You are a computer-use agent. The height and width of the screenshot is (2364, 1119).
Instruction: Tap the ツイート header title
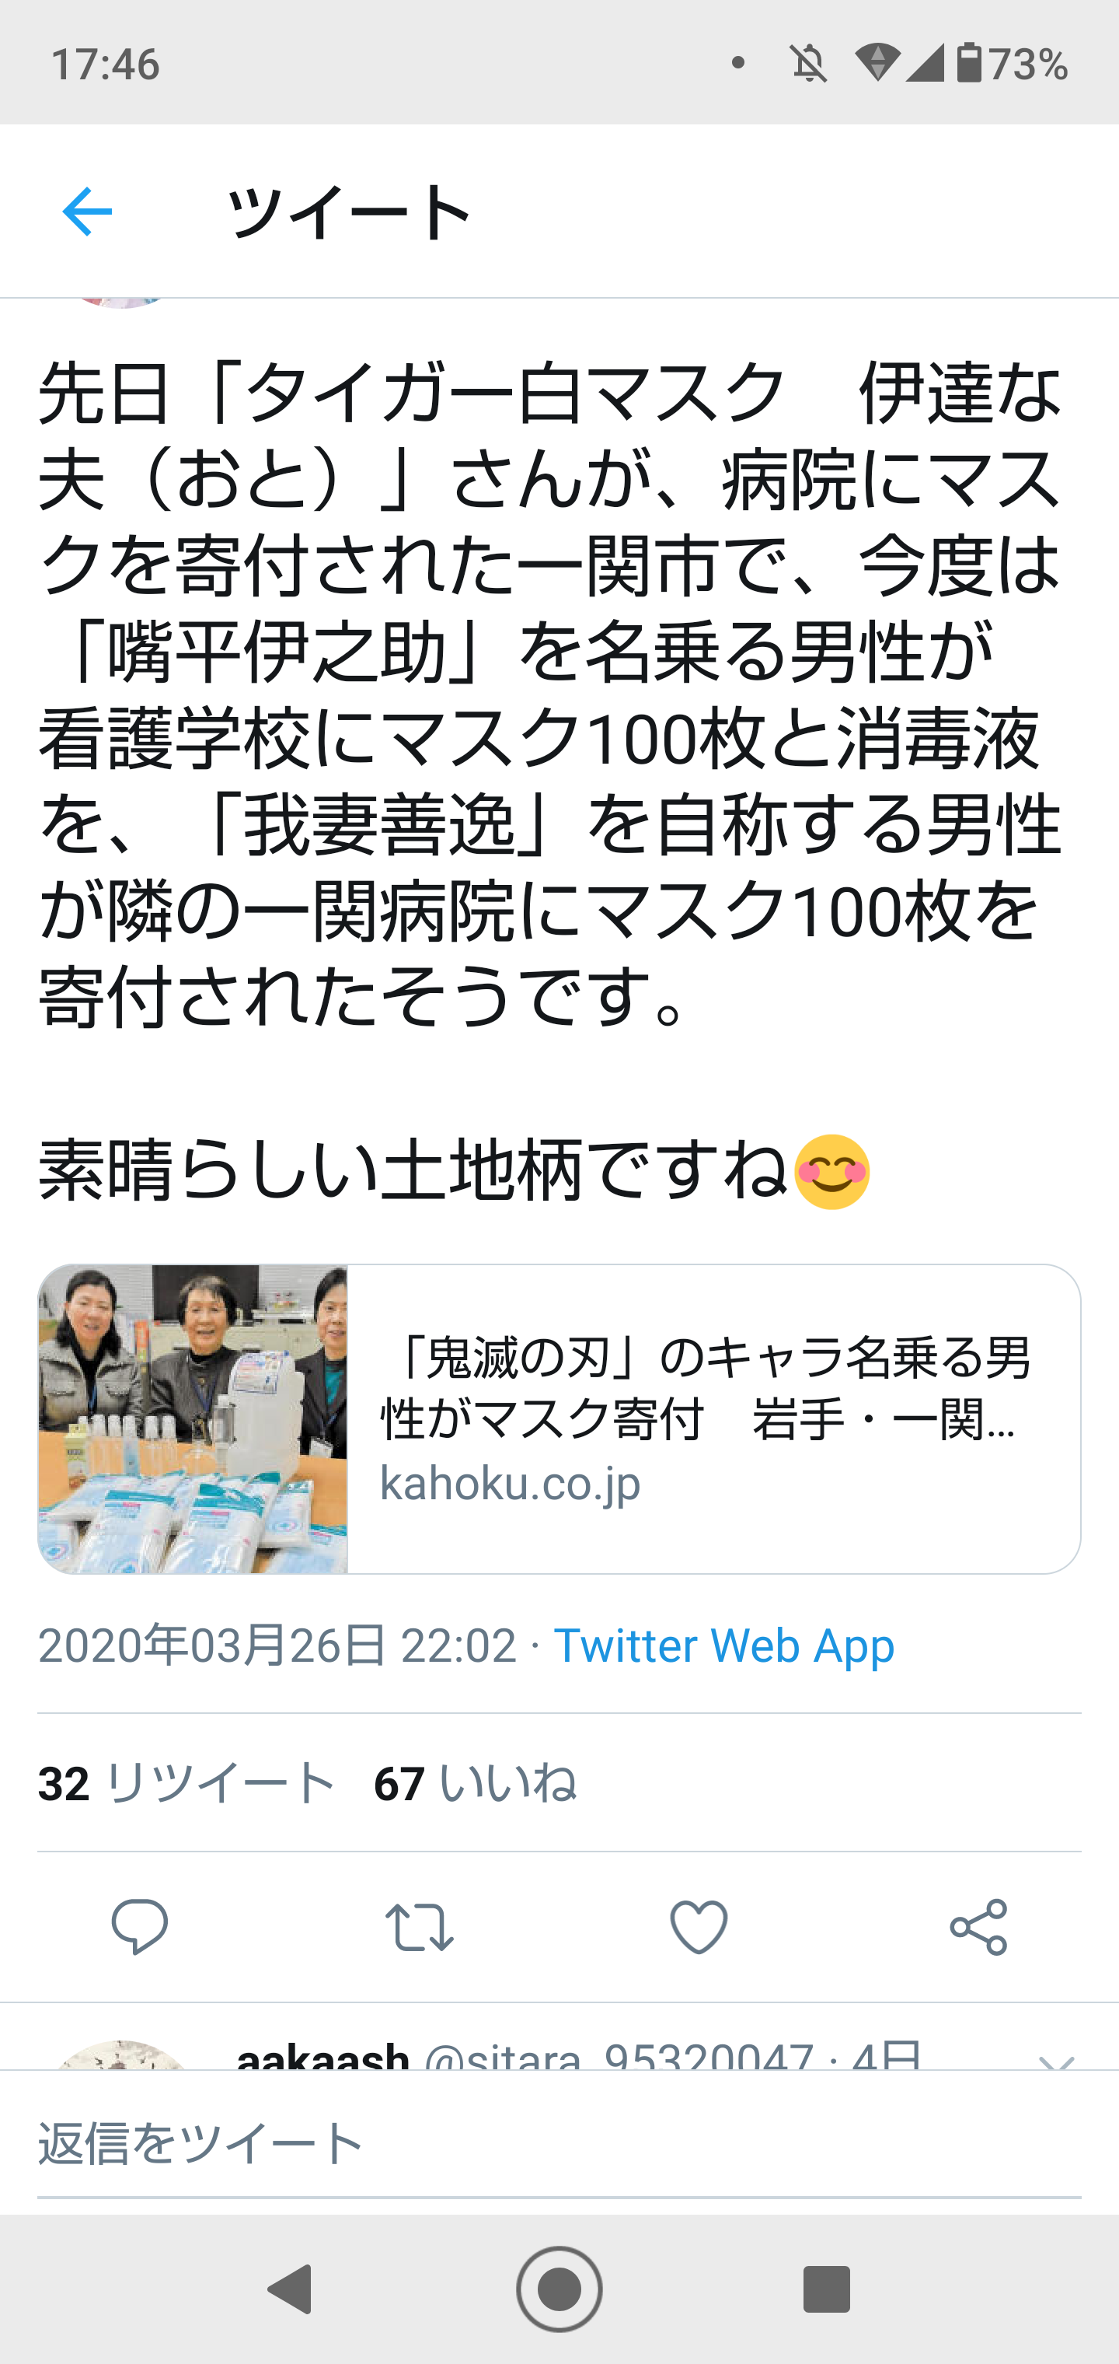tap(350, 212)
